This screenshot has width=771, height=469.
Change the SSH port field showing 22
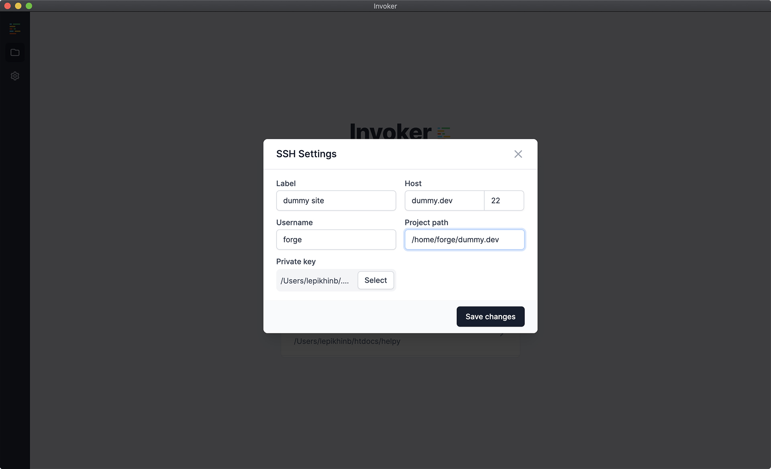504,201
